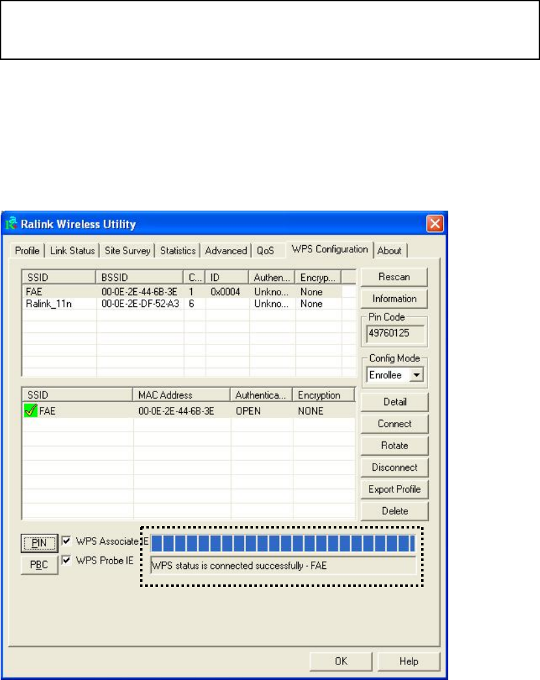Click the Rotate button
Image resolution: width=540 pixels, height=680 pixels.
pos(394,445)
